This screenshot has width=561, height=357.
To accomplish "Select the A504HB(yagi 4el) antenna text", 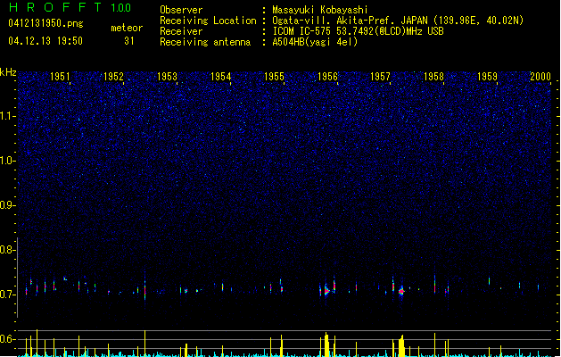I will [315, 42].
